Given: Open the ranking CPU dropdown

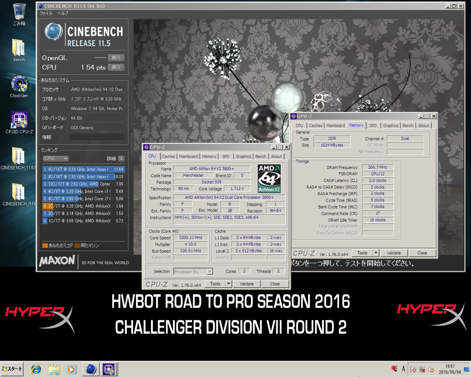Looking at the screenshot, I should [x=56, y=158].
